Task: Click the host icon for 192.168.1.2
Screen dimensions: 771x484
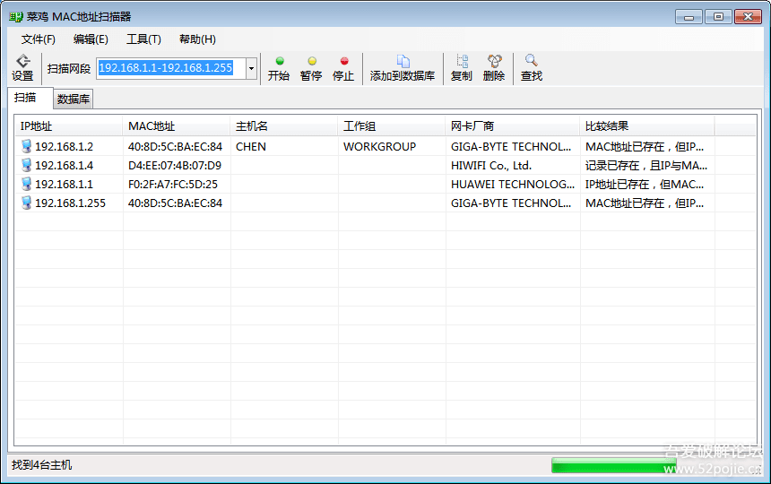Action: point(27,146)
